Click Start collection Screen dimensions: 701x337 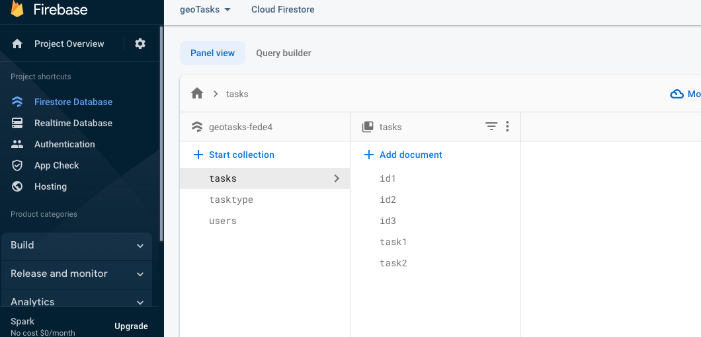tap(234, 155)
